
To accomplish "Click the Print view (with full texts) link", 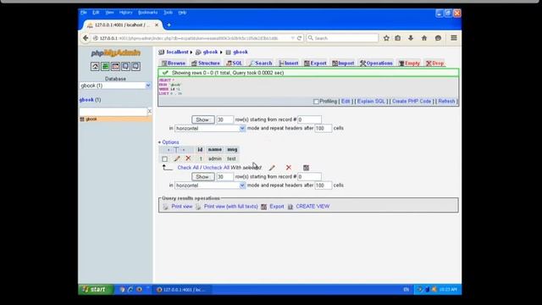I will pos(231,207).
